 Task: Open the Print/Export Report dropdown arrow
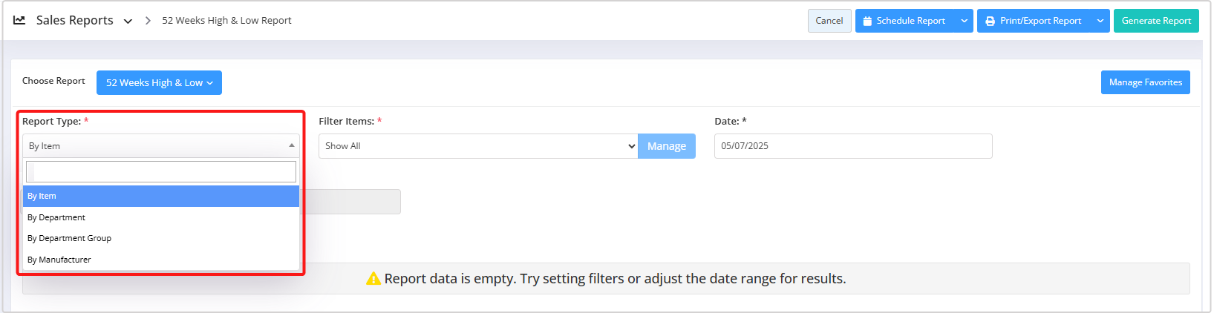point(1100,21)
